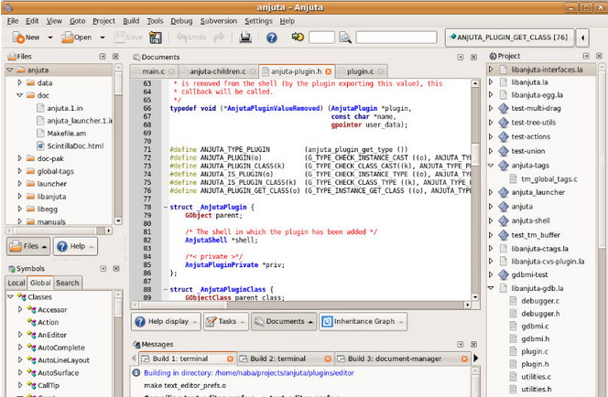Click the blue Help question mark icon in toolbar

pos(272,38)
